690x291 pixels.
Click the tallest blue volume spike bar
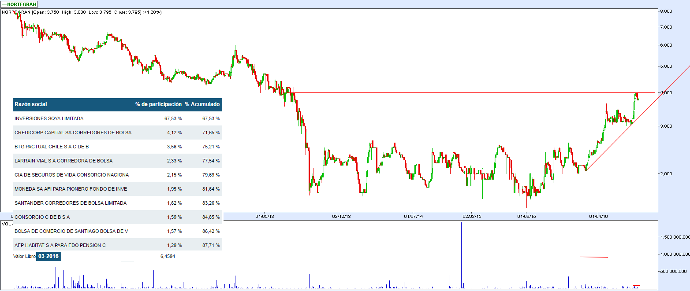click(461, 255)
